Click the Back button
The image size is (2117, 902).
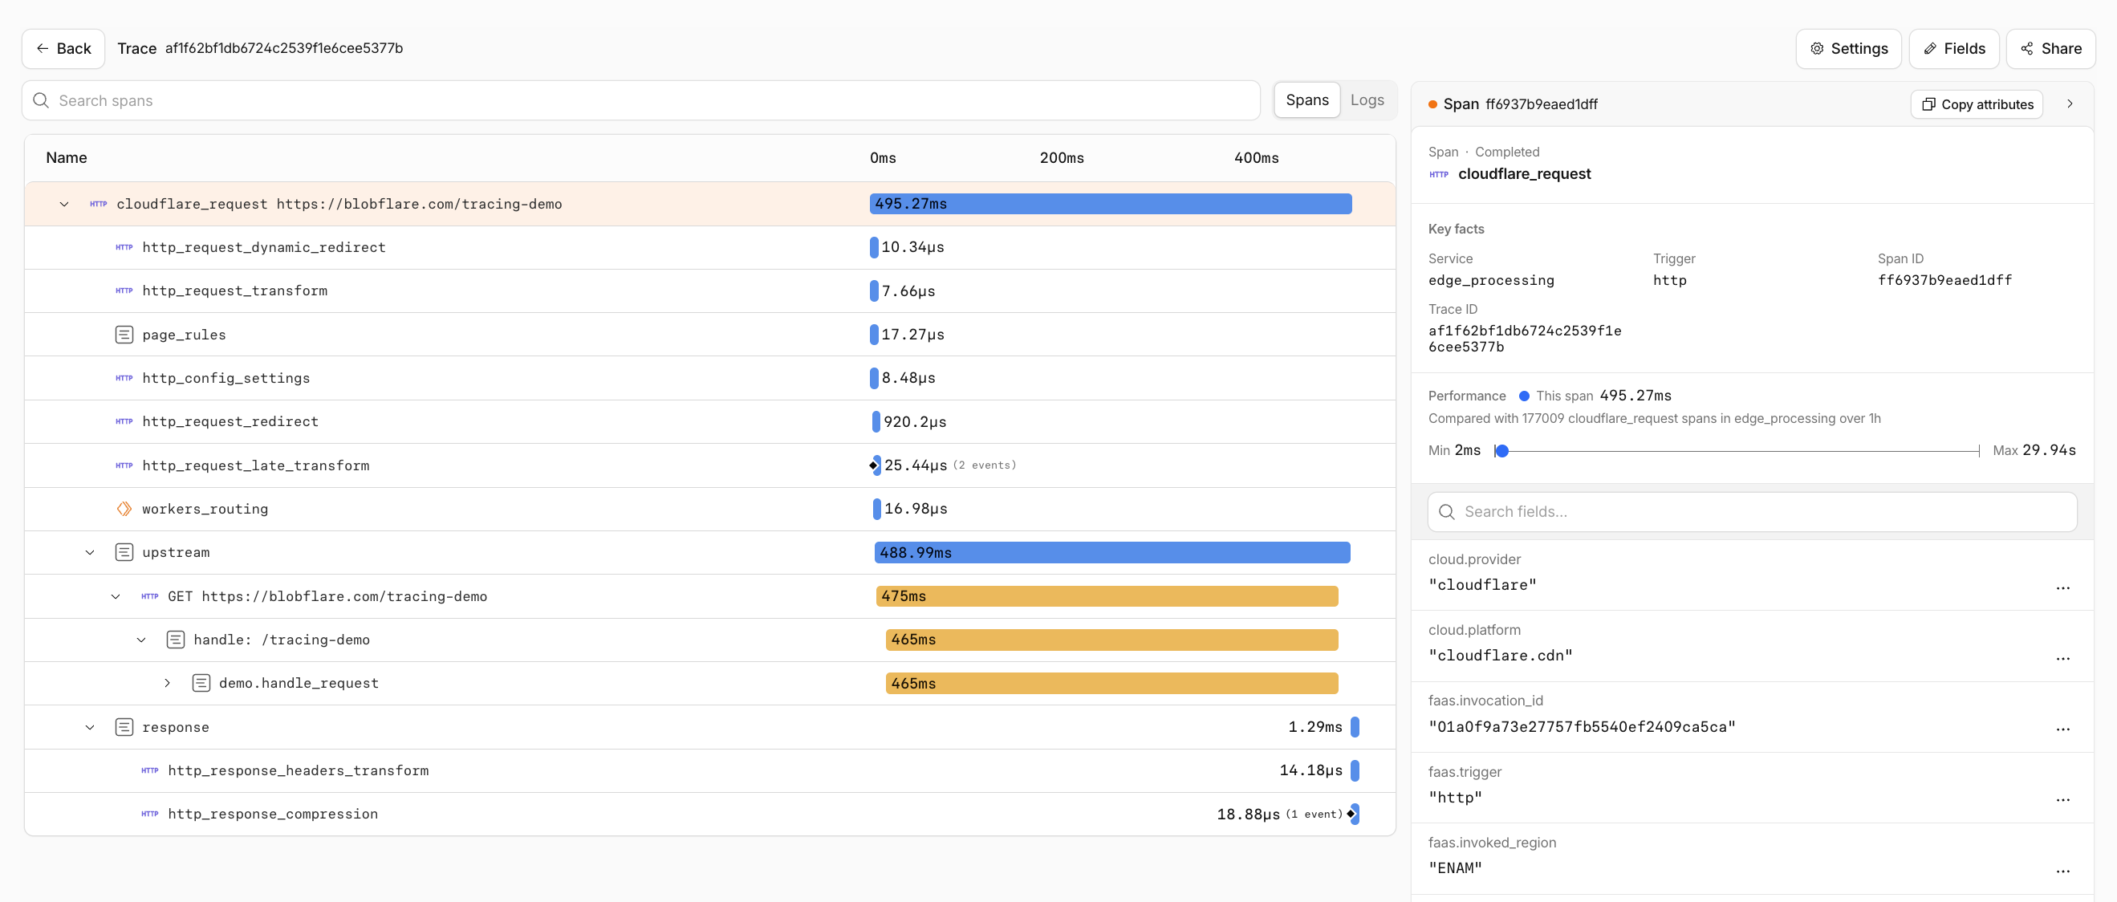pyautogui.click(x=63, y=48)
